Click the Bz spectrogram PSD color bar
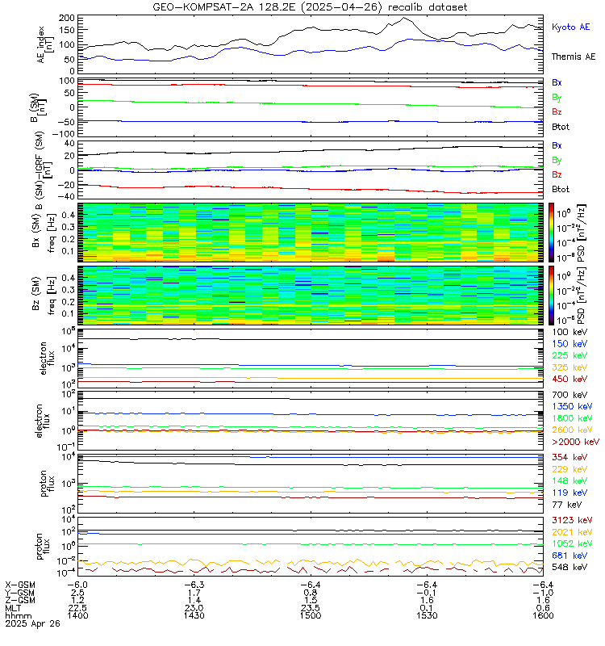Viewport: 605px width, 646px height. coord(551,296)
